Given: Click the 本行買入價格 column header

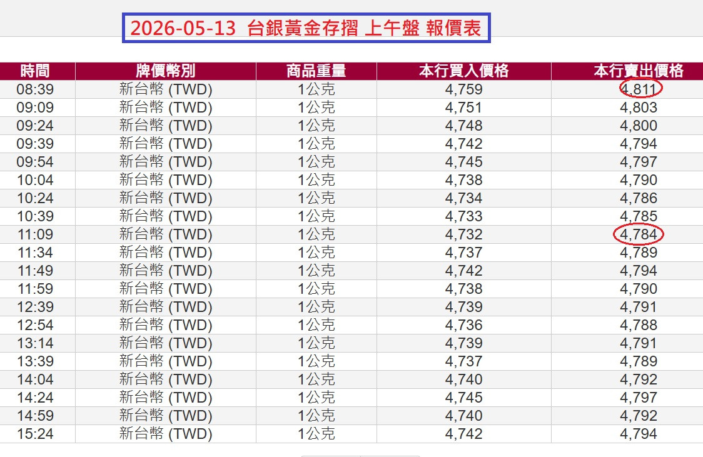Looking at the screenshot, I should click(x=463, y=71).
